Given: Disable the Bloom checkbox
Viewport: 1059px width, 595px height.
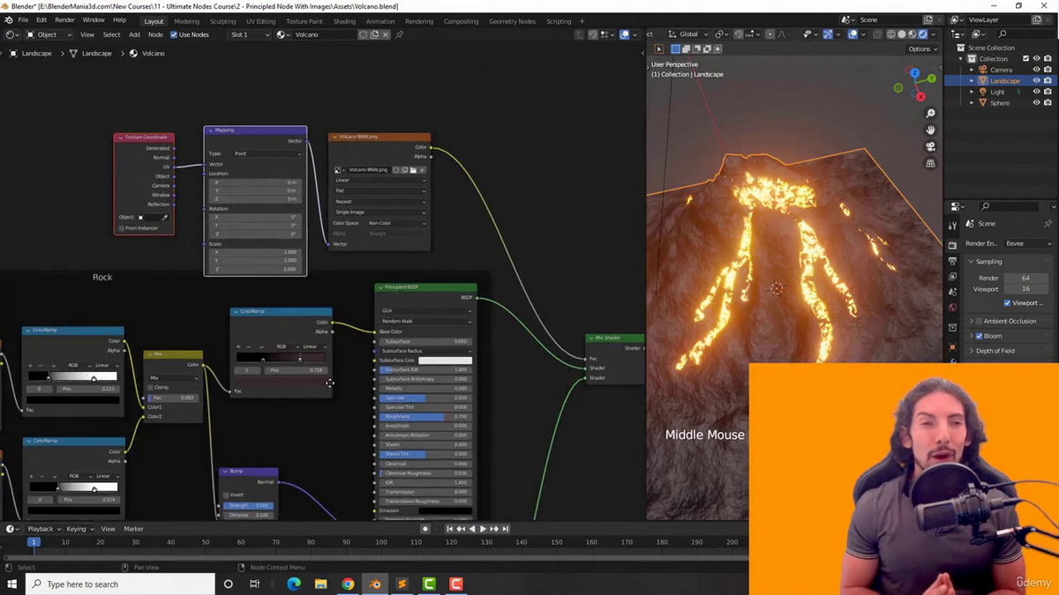Looking at the screenshot, I should point(979,336).
